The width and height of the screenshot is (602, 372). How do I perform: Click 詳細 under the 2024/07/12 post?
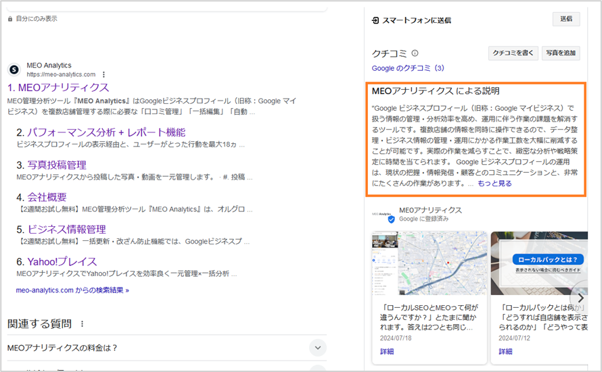click(506, 351)
